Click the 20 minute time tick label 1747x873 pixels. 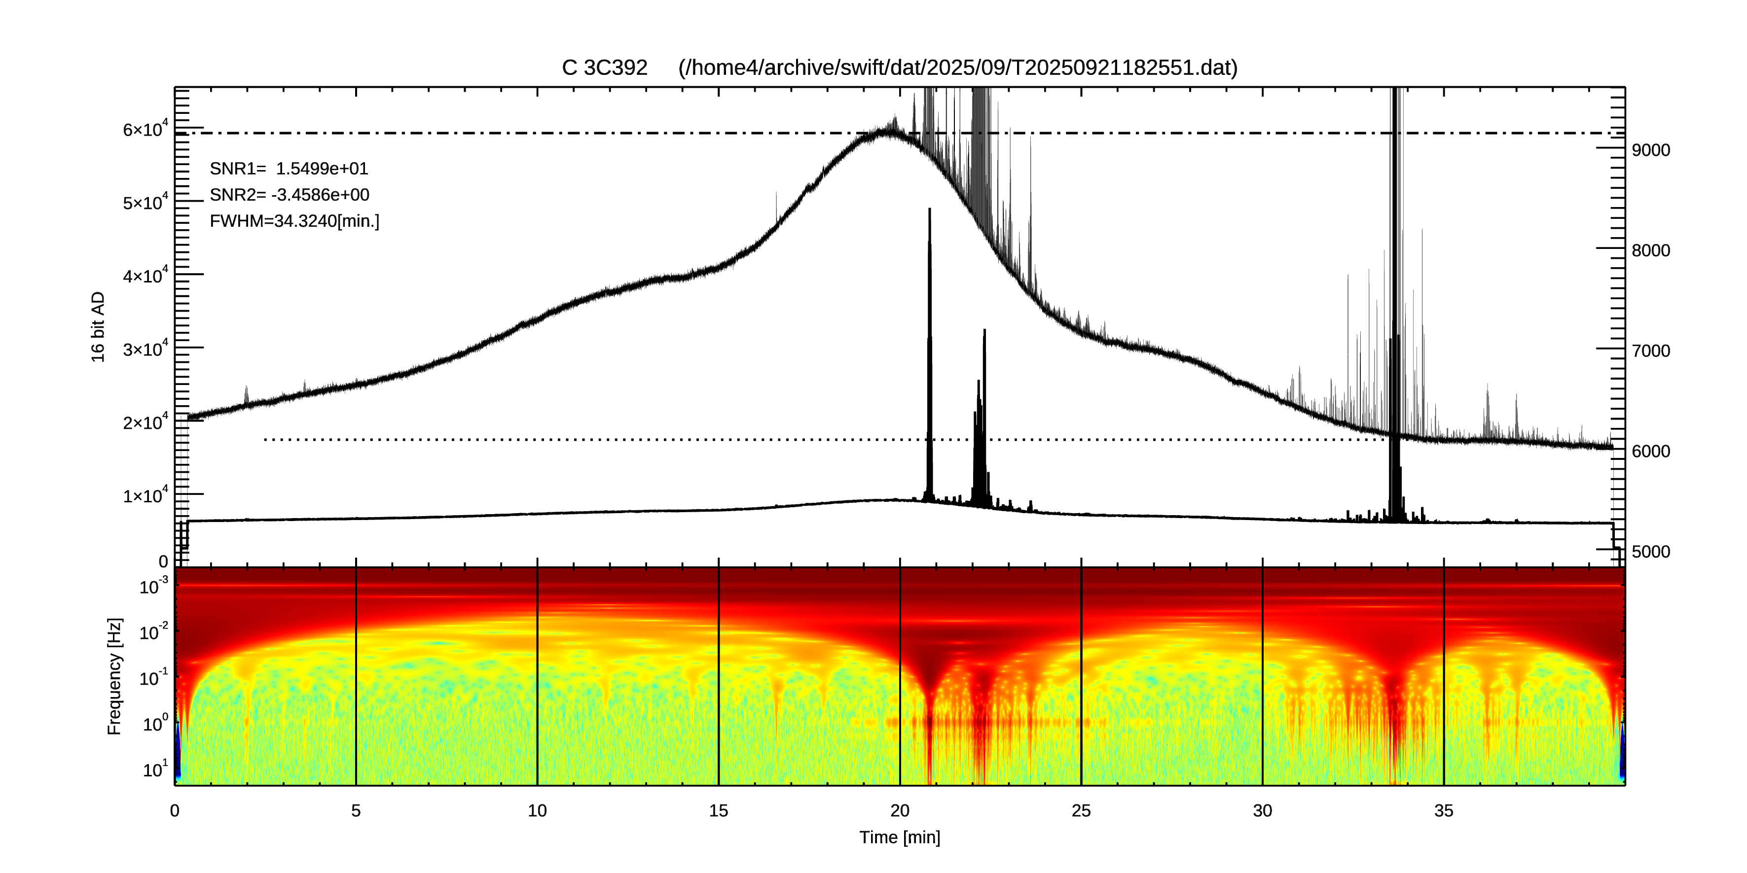pos(899,810)
